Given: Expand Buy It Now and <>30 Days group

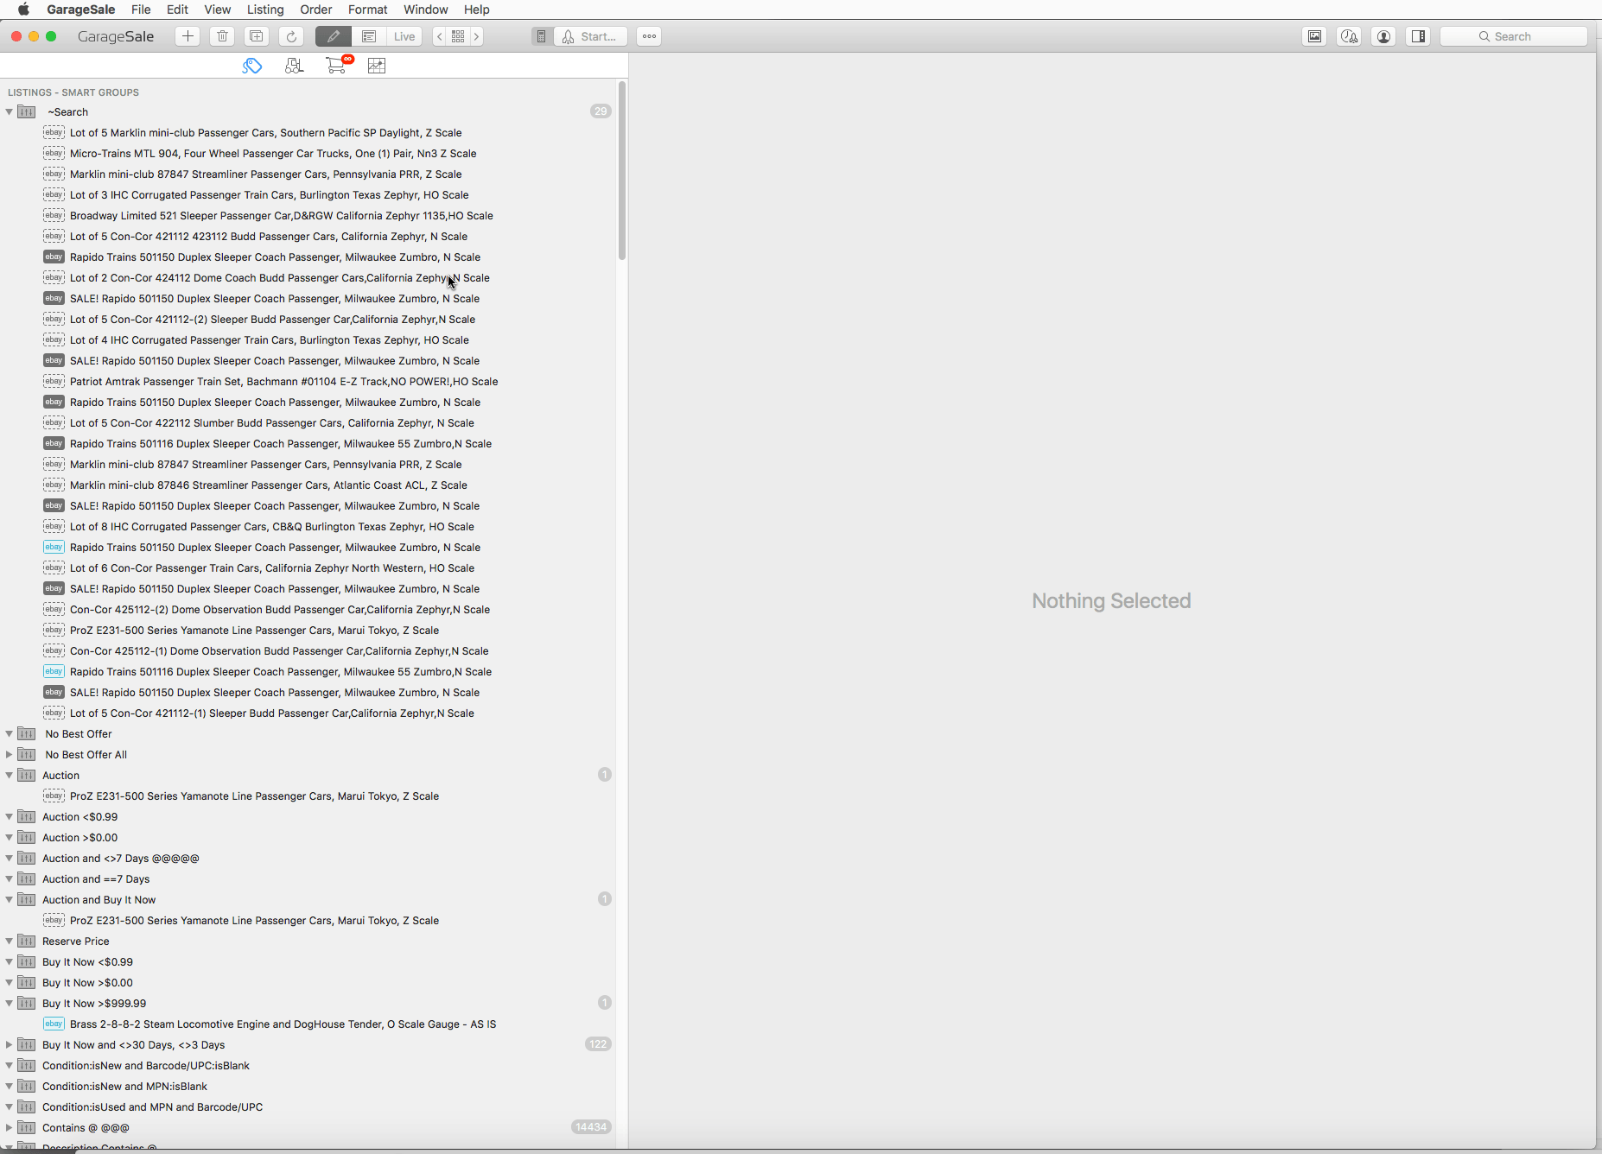Looking at the screenshot, I should point(10,1044).
